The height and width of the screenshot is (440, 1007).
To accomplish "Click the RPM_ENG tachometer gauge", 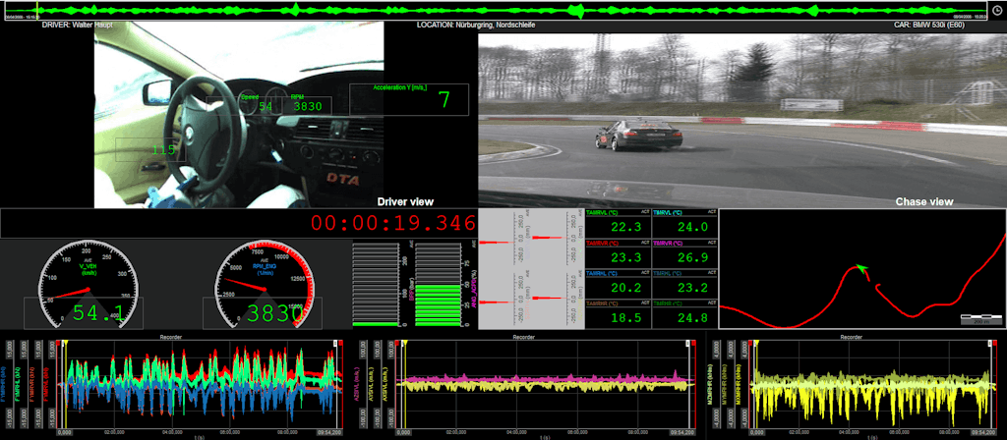I will tap(264, 284).
